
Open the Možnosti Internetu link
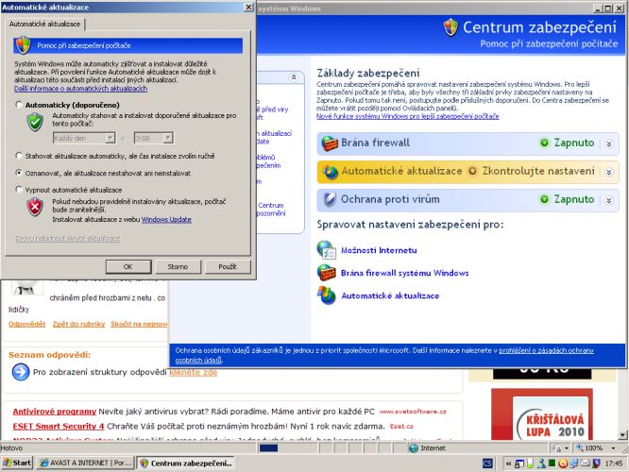pos(379,250)
